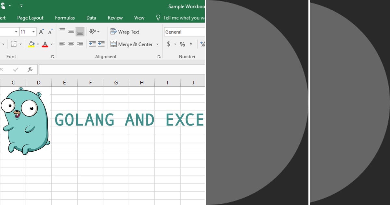This screenshot has width=390, height=205.
Task: Click the Orientation text rotation icon
Action: click(x=93, y=32)
